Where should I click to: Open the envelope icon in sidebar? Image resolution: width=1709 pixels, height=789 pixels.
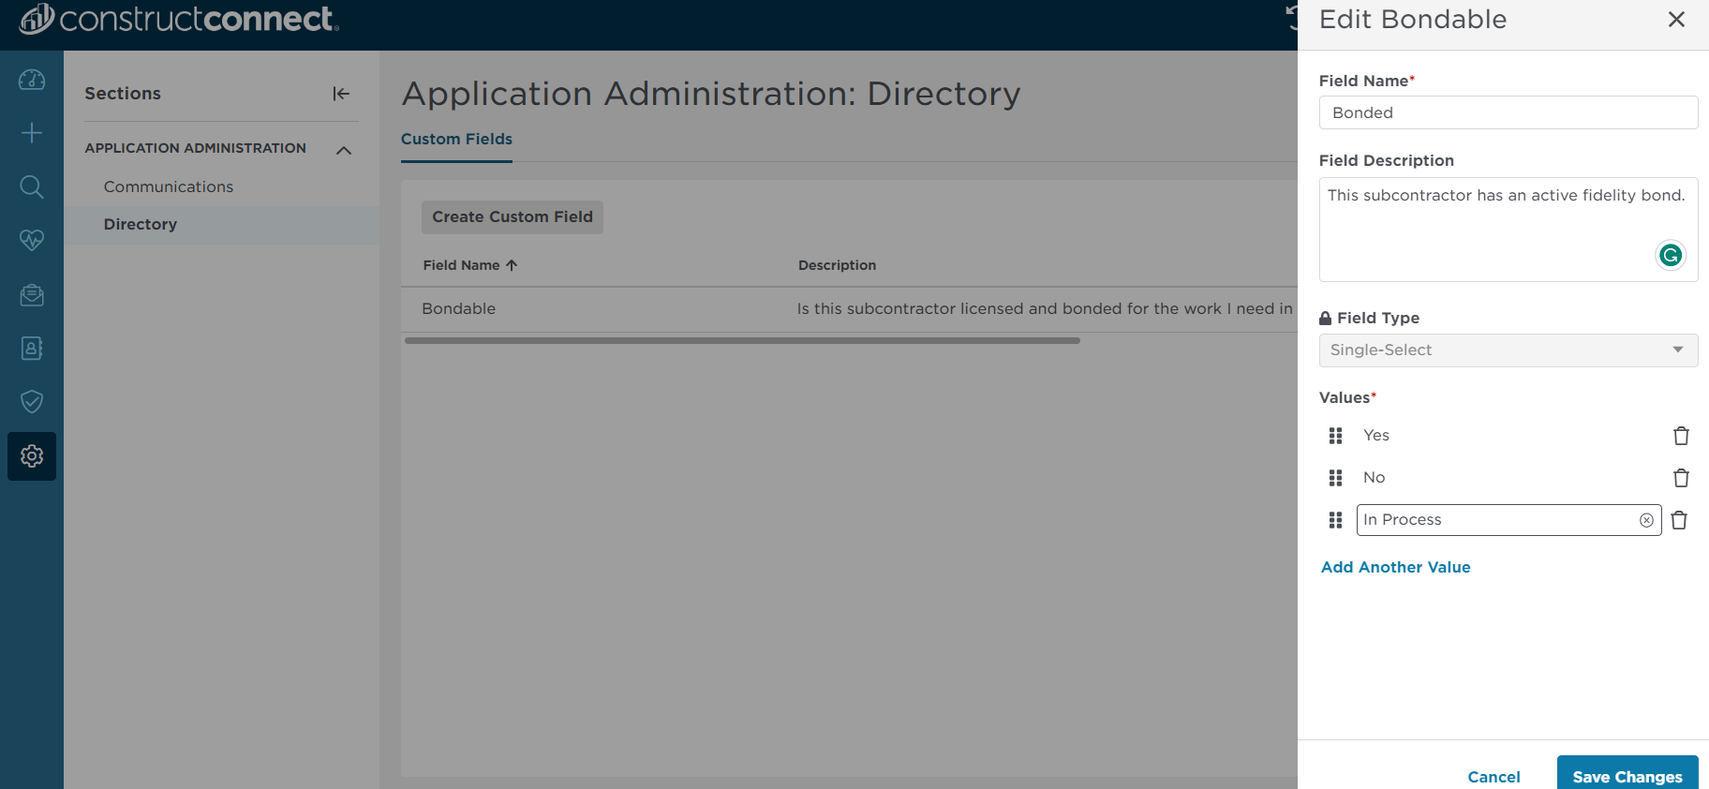(x=32, y=295)
